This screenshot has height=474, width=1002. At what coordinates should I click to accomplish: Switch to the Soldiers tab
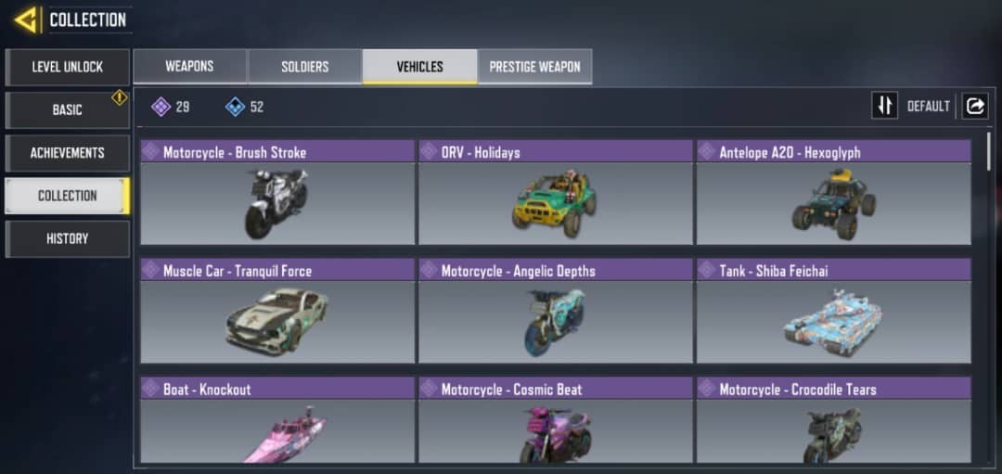tap(305, 67)
